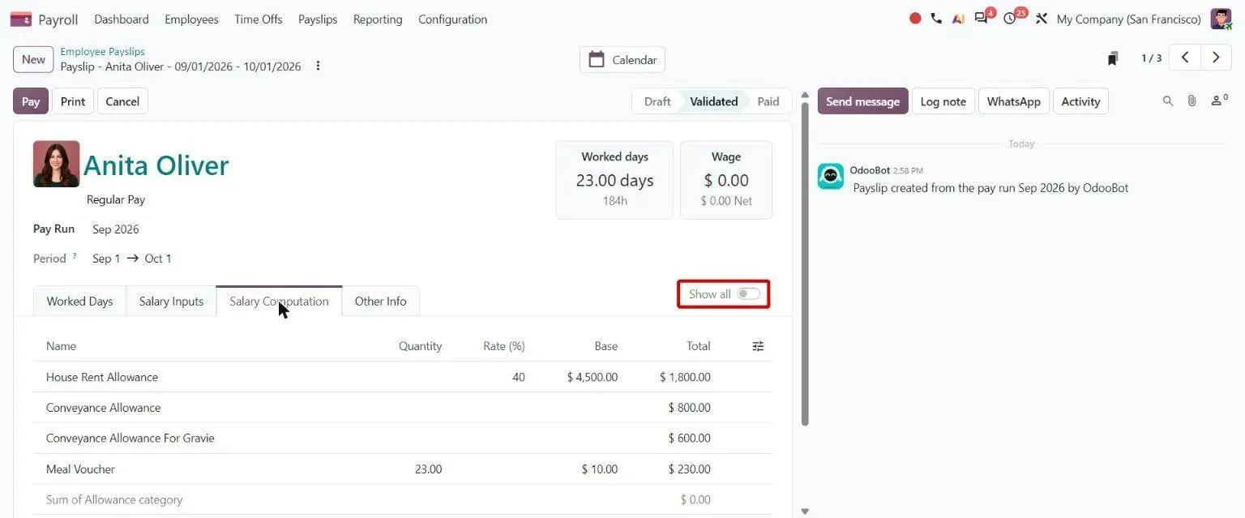Click the Regular Pay structure field
The image size is (1245, 518).
click(116, 199)
